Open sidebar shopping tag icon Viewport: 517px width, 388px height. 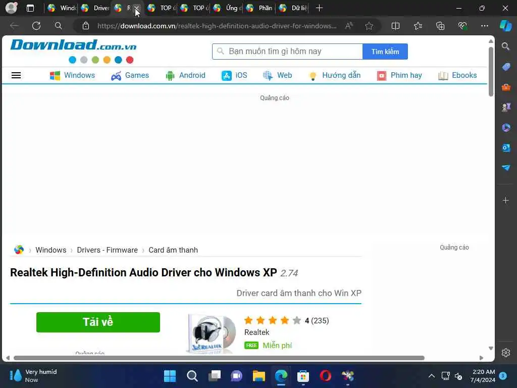(506, 67)
